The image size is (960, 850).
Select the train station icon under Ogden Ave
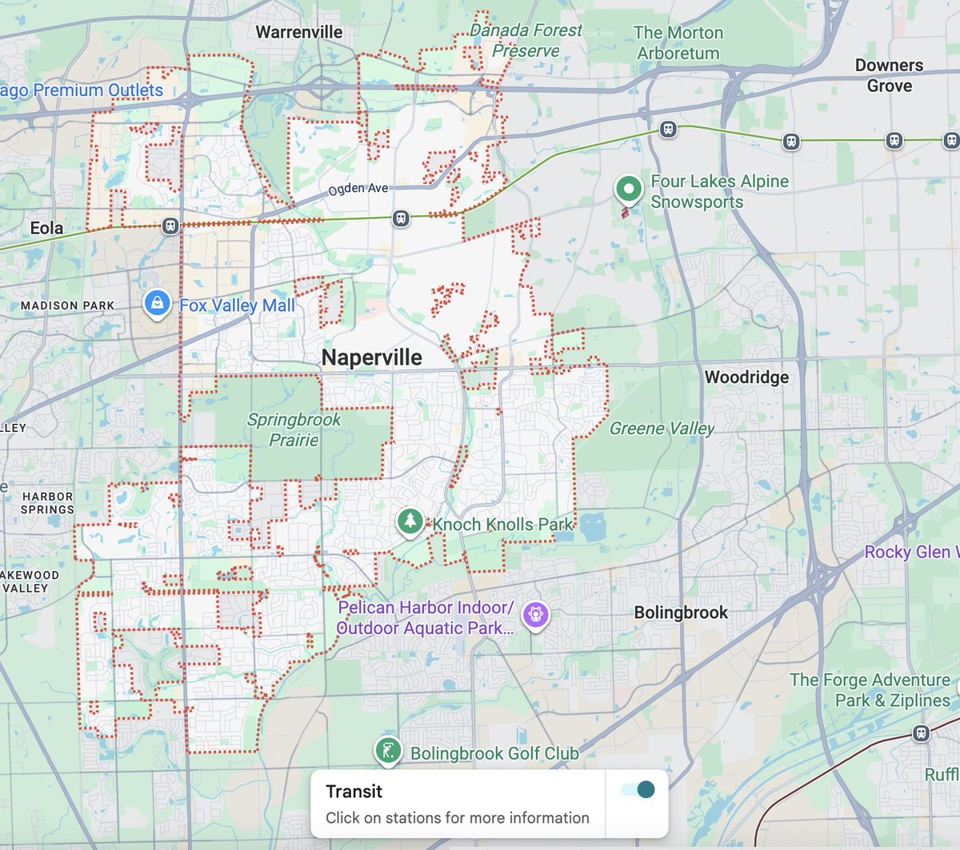click(x=401, y=217)
